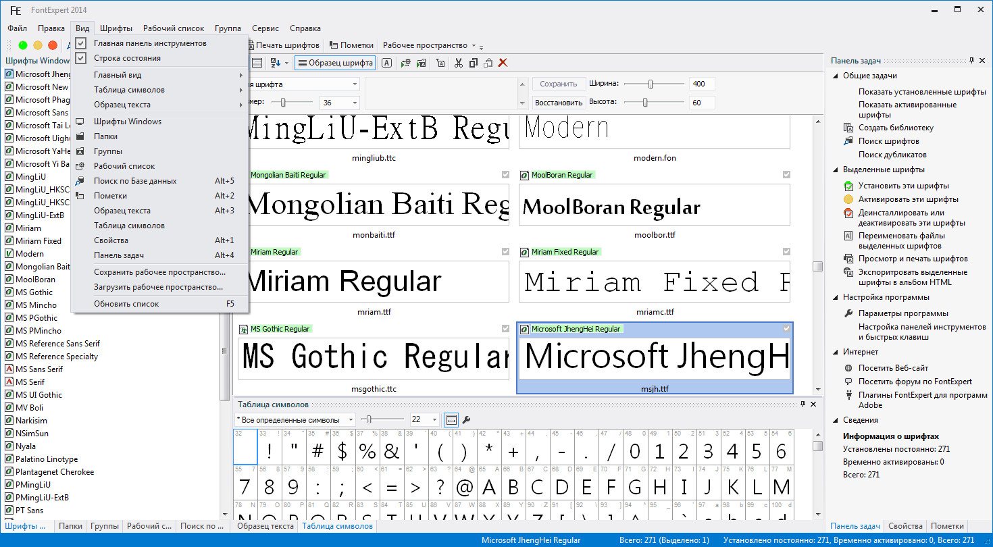Screen dimensions: 993x547
Task: Select Обновить список menu entry
Action: [160, 304]
